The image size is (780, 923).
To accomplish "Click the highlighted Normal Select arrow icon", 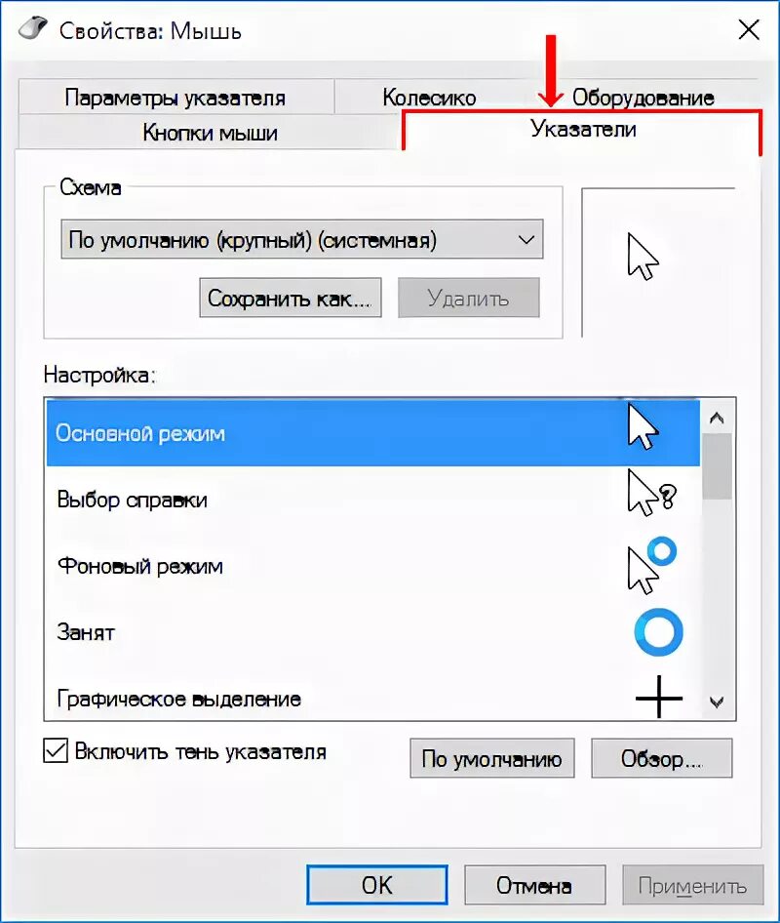I will coord(643,426).
